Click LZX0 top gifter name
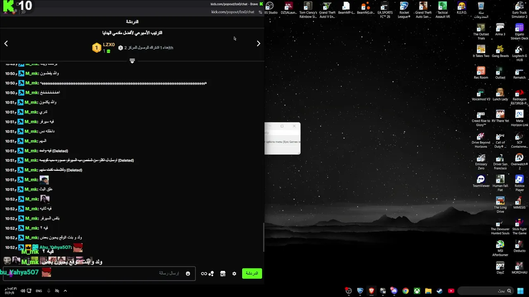Viewport: 529px width, 297px height. point(109,45)
